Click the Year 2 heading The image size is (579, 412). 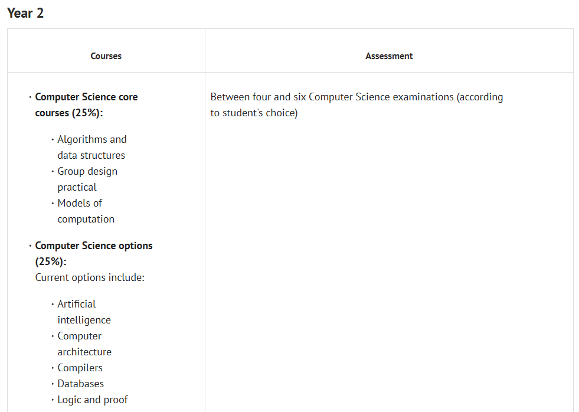(25, 13)
